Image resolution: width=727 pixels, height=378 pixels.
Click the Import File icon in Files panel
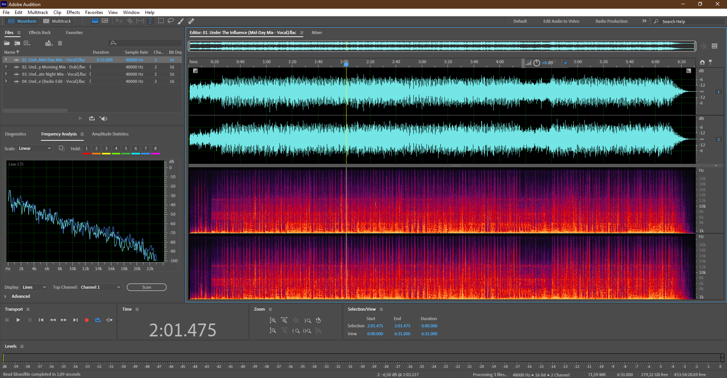17,43
